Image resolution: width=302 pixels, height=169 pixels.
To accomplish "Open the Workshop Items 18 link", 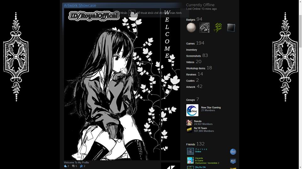I will pos(199,68).
